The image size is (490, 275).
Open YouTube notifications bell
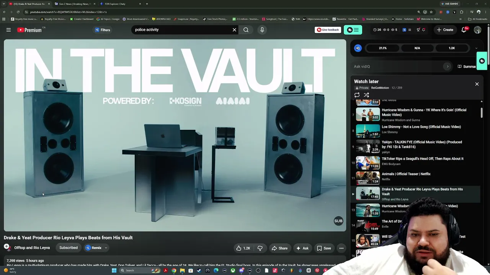tap(464, 30)
